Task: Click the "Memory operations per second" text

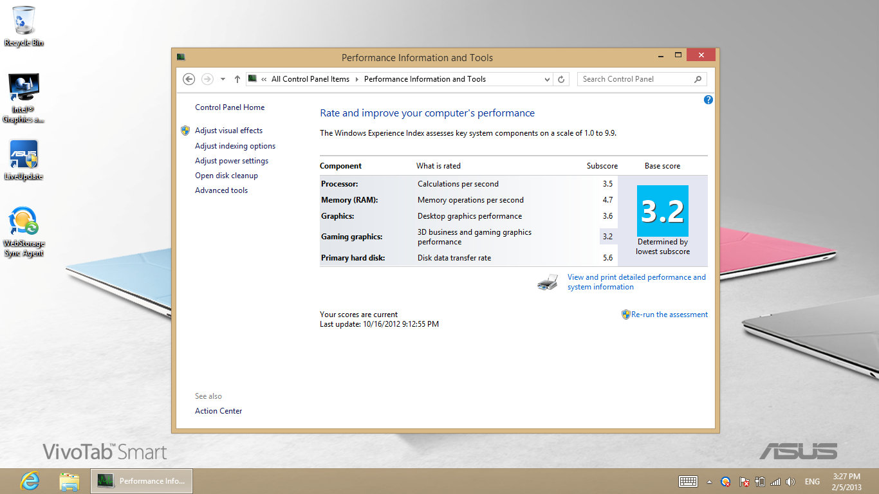Action: click(470, 200)
